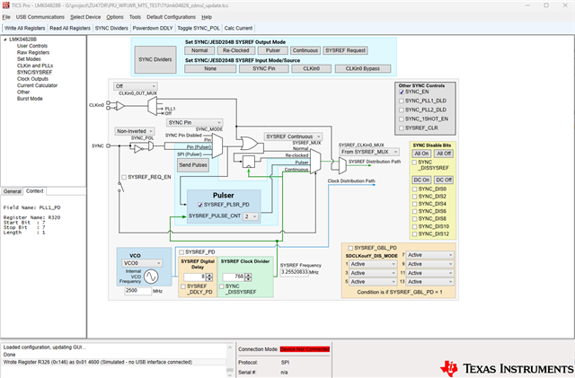Screen dimensions: 575x378
Task: Click the OR gate symbol in diagram
Action: click(x=252, y=144)
